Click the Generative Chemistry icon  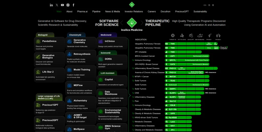point(69,41)
